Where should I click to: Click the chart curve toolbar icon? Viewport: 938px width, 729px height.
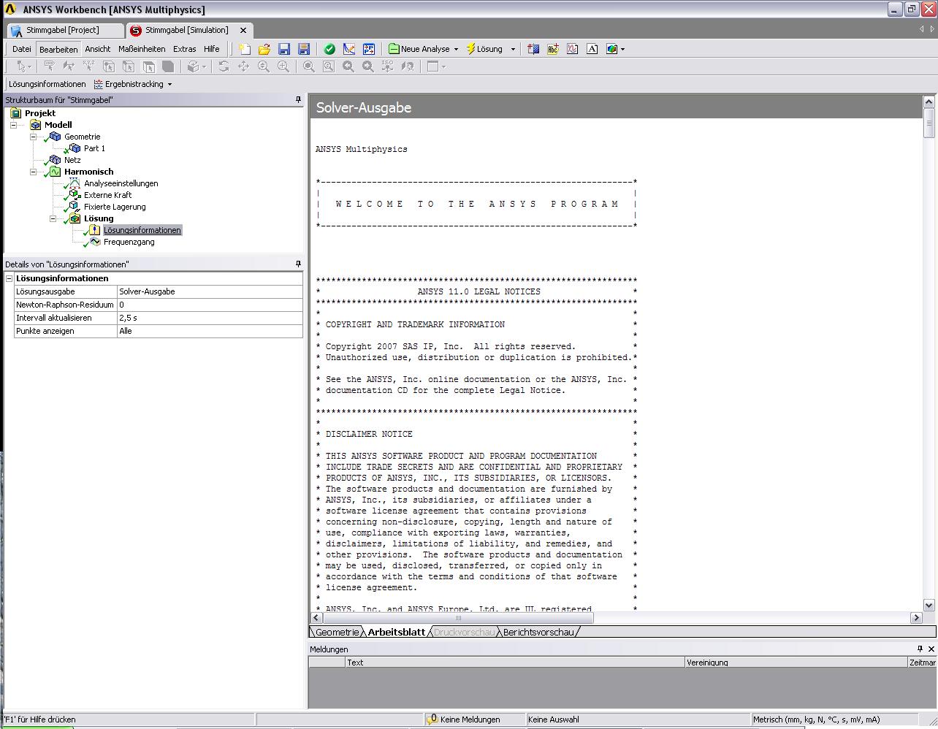point(573,49)
